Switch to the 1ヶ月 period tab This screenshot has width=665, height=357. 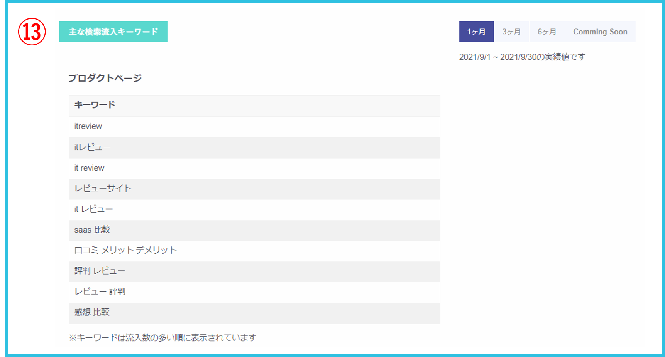(x=476, y=32)
